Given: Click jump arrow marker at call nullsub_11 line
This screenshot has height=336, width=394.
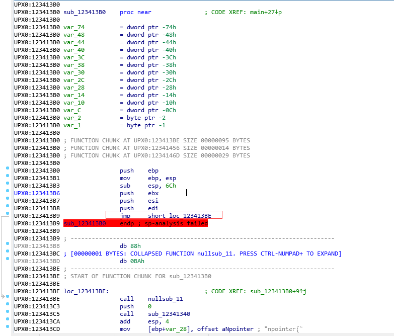Looking at the screenshot, I should coord(4,297).
